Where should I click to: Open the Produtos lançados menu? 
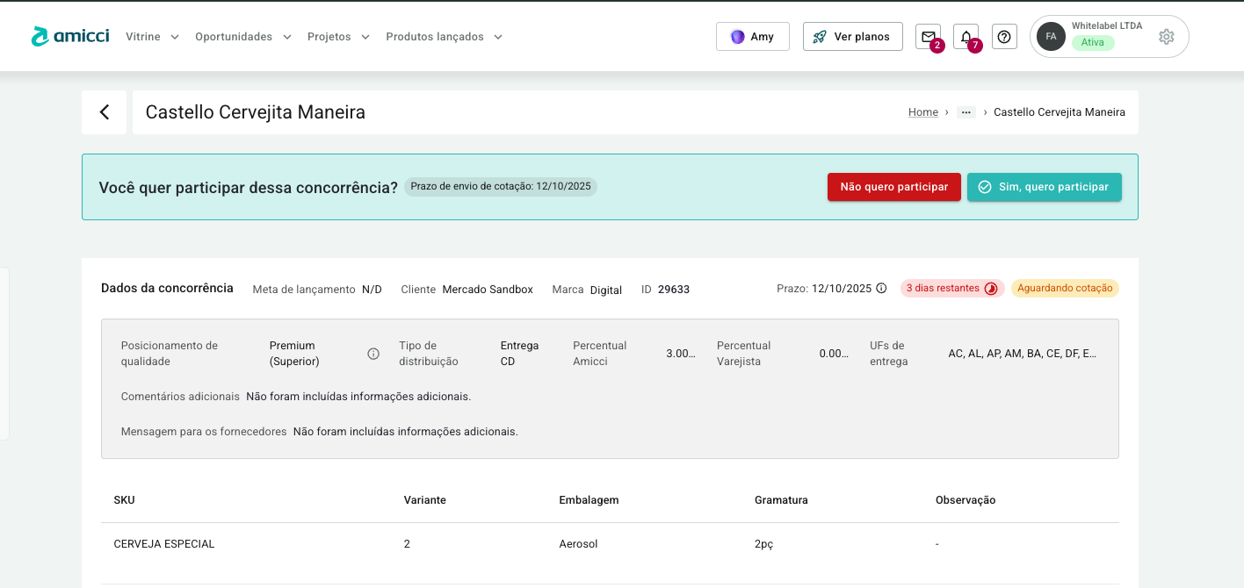click(444, 37)
